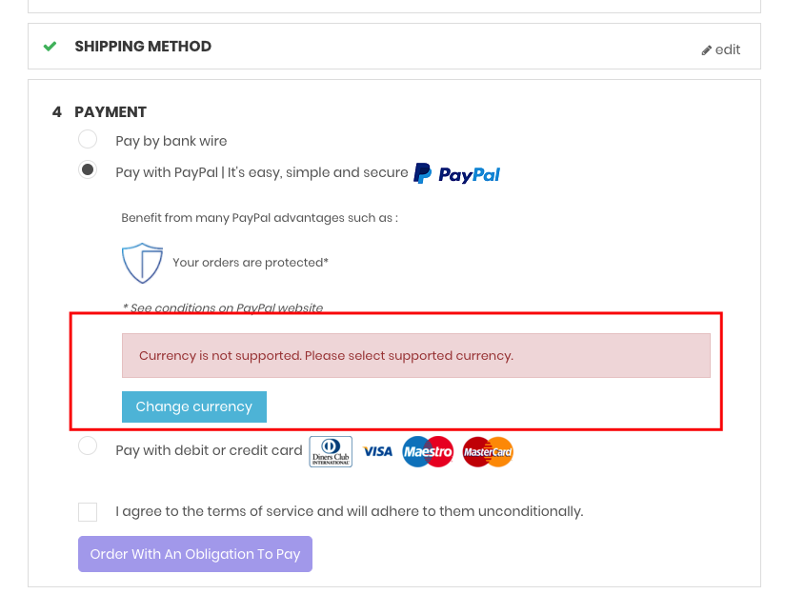Click Order With An Obligation To Pay
The image size is (785, 594).
pos(195,554)
